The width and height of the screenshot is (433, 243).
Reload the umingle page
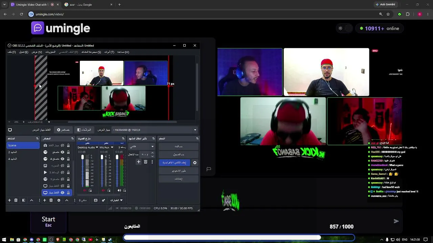[21, 14]
